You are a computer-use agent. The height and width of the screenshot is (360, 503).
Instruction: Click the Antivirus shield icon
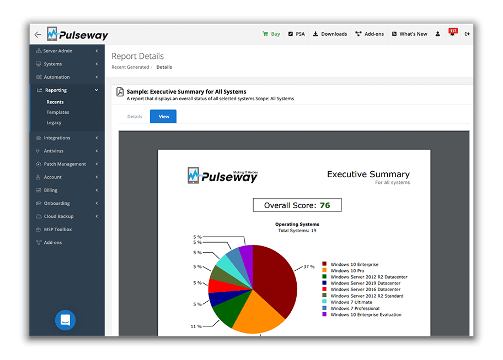[38, 151]
